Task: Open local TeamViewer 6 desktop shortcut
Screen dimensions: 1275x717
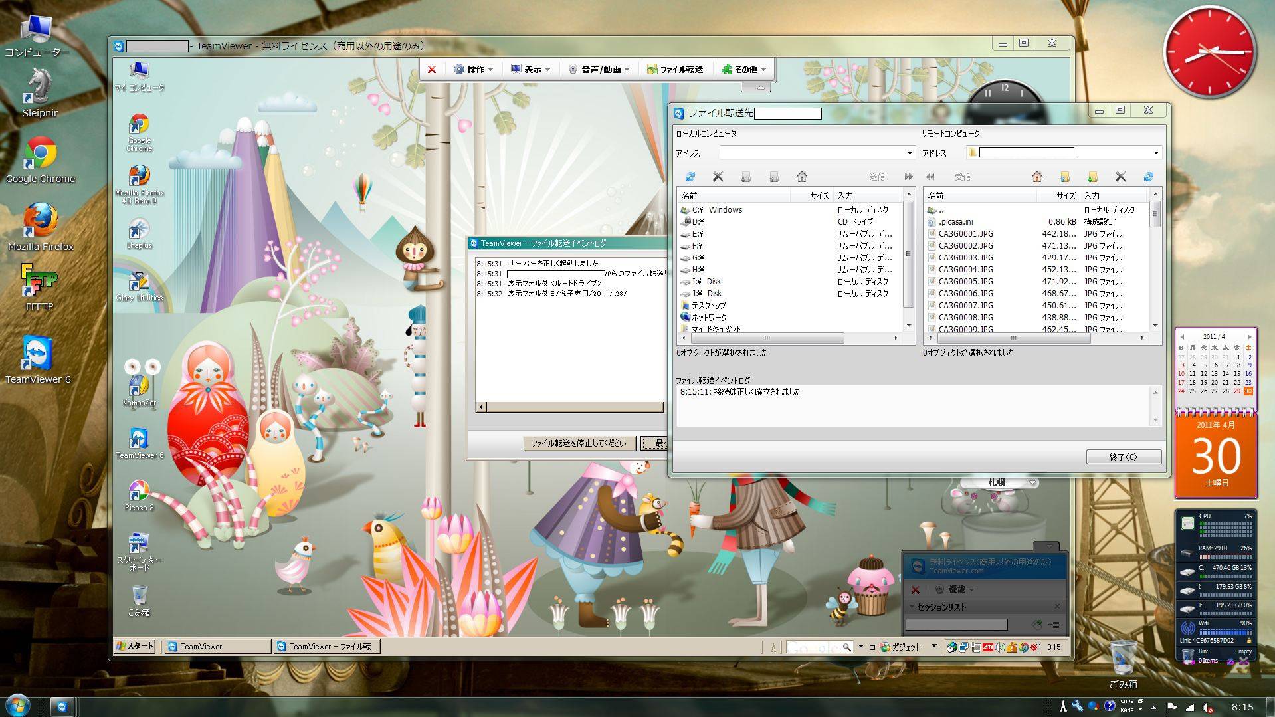Action: tap(38, 359)
